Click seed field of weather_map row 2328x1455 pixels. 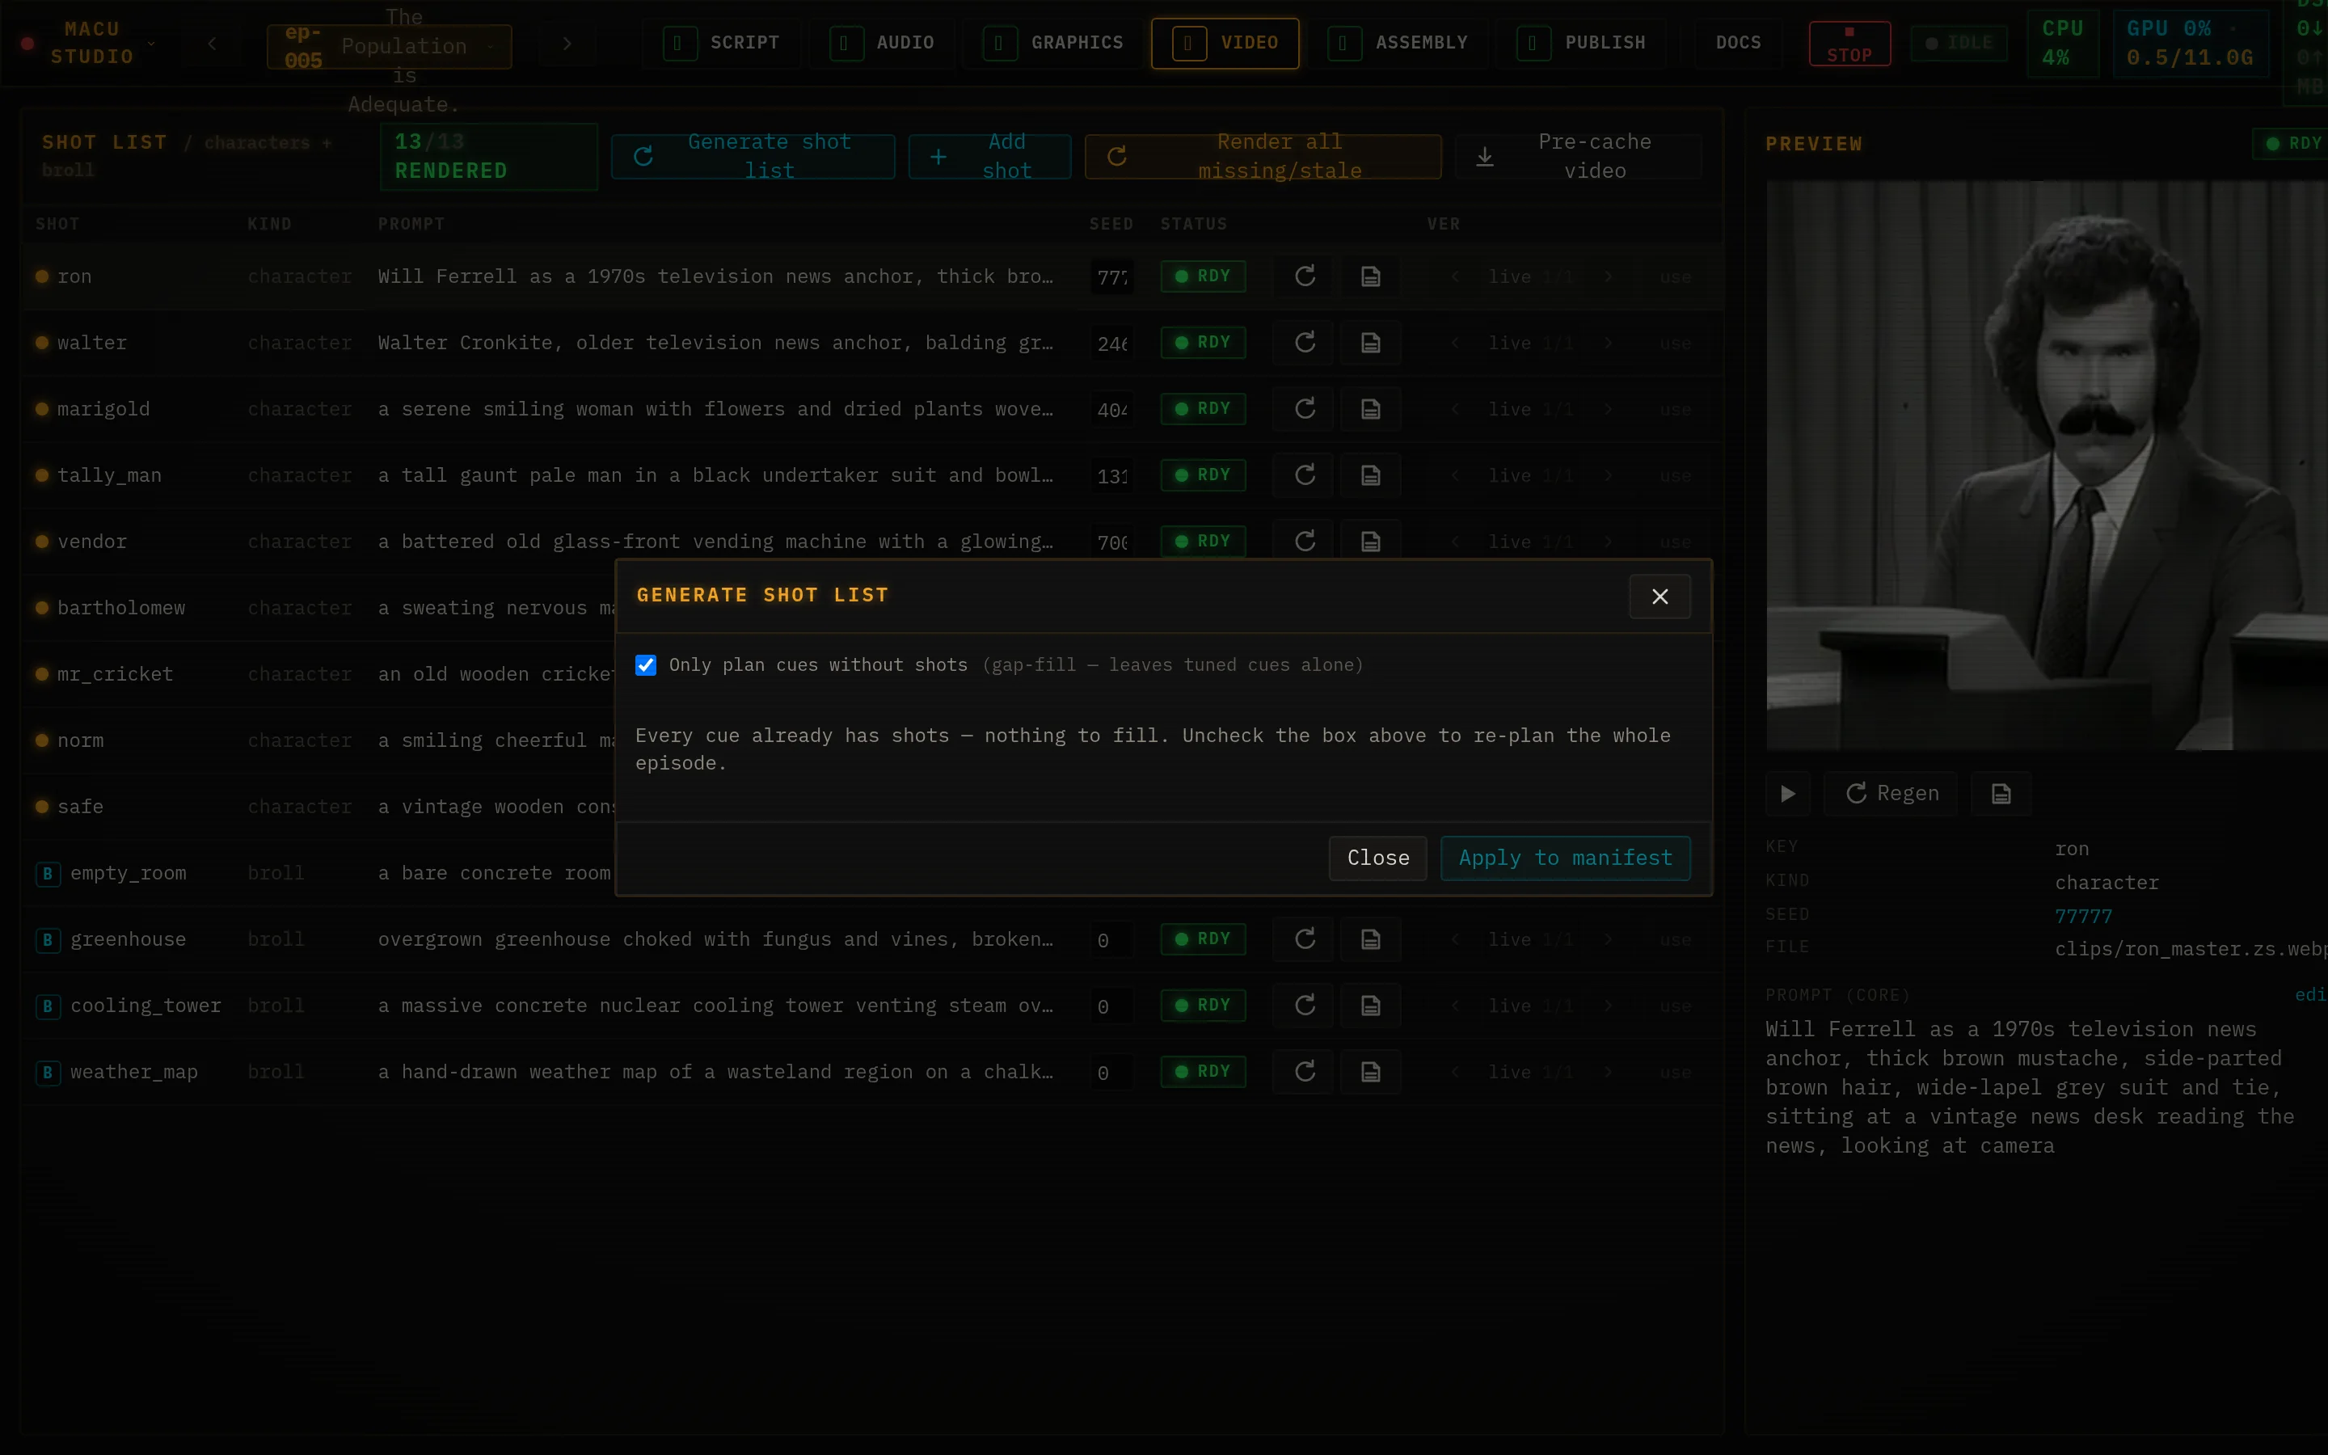(x=1112, y=1073)
